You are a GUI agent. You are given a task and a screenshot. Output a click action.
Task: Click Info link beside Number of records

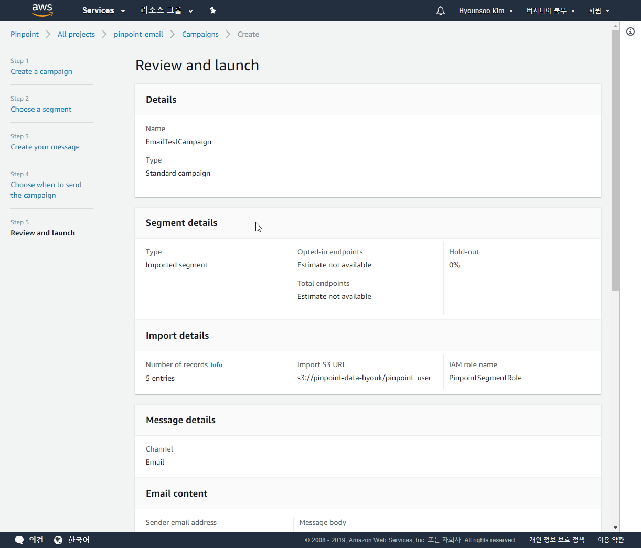pos(216,365)
